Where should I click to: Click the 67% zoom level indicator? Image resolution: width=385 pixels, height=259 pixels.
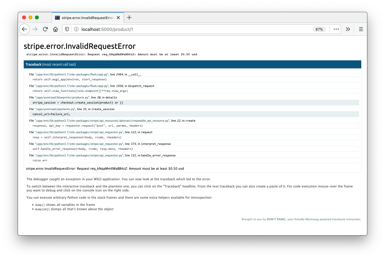pos(319,29)
